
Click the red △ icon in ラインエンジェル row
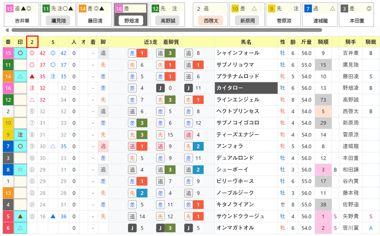click(x=32, y=100)
